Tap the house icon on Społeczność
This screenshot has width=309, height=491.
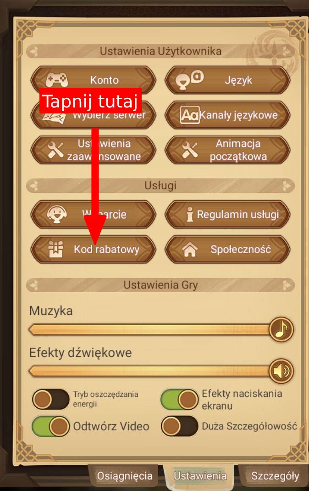tap(190, 249)
